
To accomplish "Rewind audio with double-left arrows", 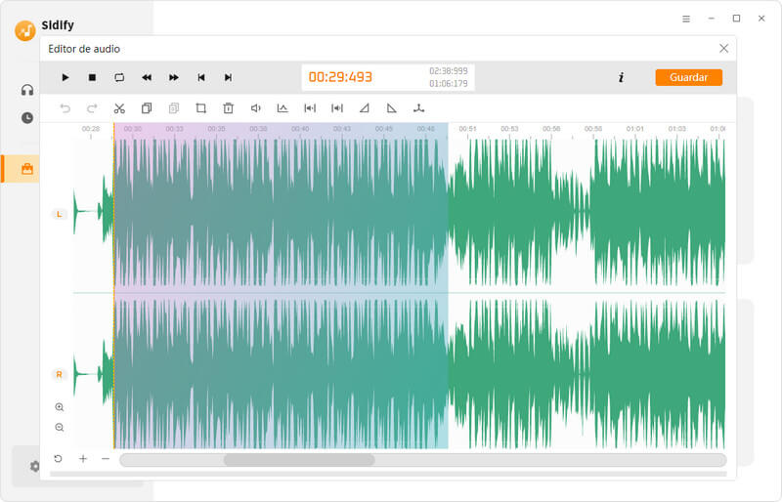I will tap(147, 77).
